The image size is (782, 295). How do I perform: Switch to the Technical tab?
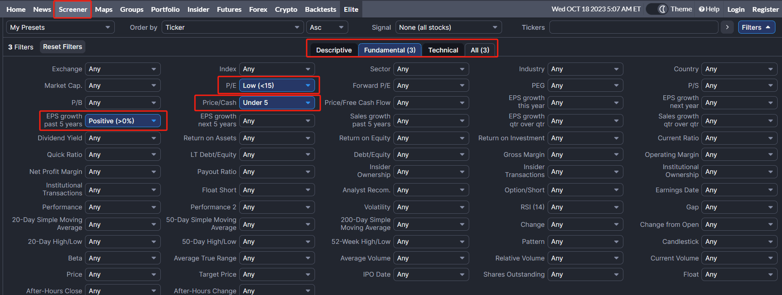[x=443, y=50]
